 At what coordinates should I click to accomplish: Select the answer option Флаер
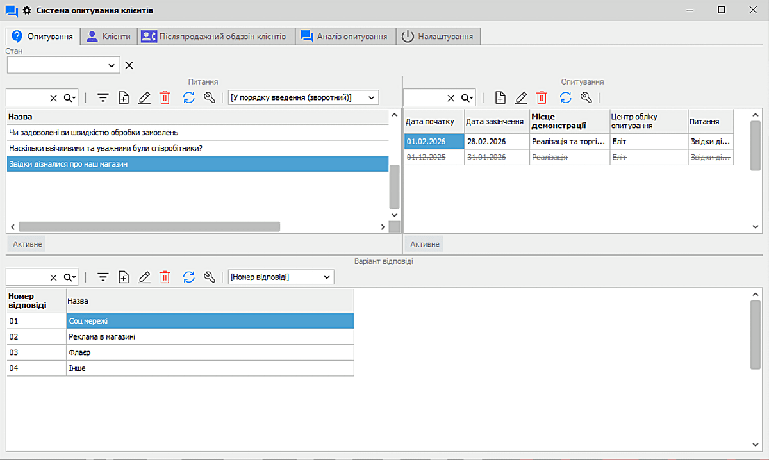coord(82,352)
